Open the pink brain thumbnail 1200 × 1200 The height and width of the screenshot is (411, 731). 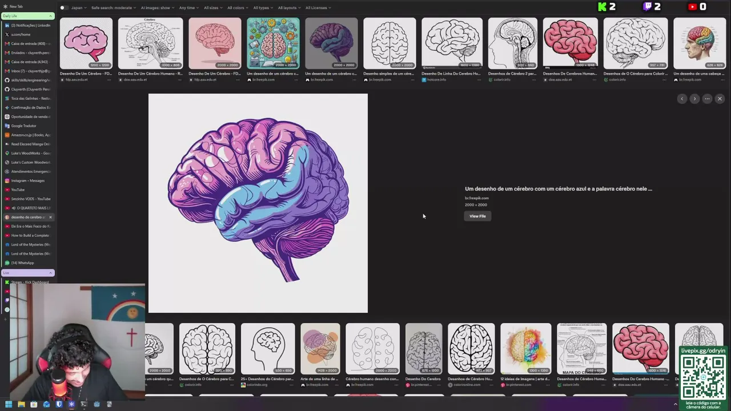point(86,43)
